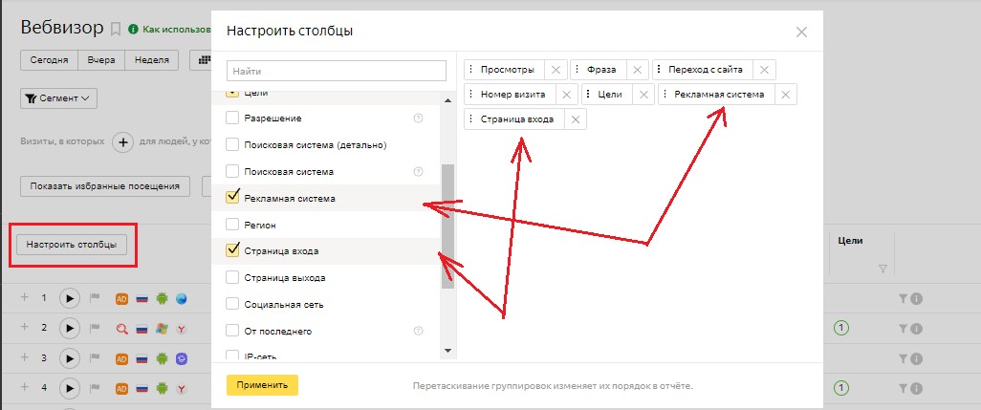The height and width of the screenshot is (410, 981).
Task: Click the AD source icon in row 1
Action: [122, 299]
